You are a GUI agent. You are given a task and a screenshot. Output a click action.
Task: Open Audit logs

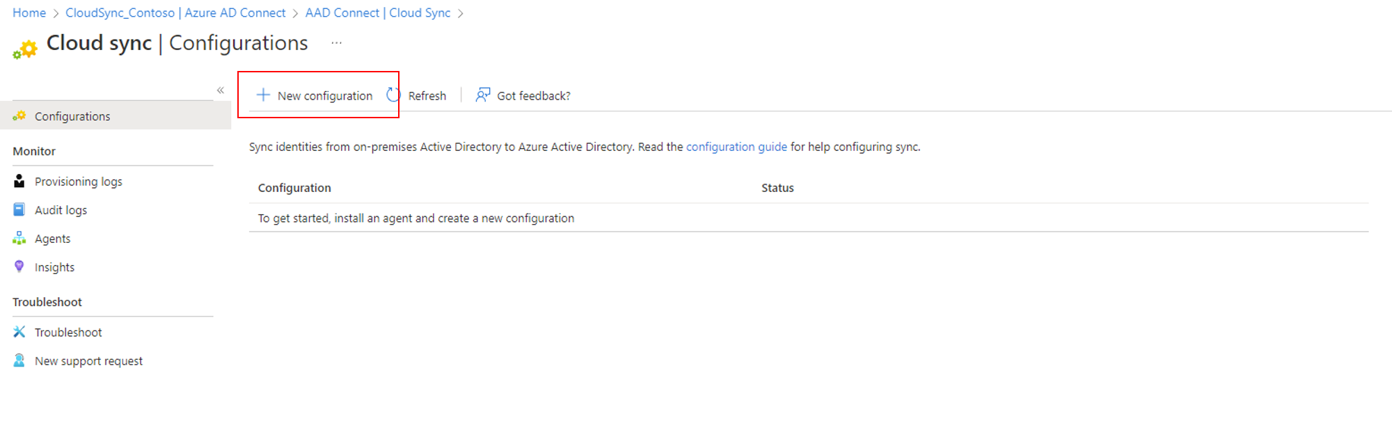61,210
